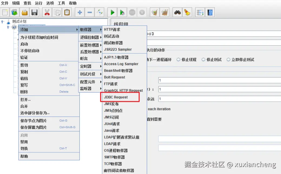Click 禁用 context menu entry
Screen dimensions: 281x174
[x=49, y=142]
